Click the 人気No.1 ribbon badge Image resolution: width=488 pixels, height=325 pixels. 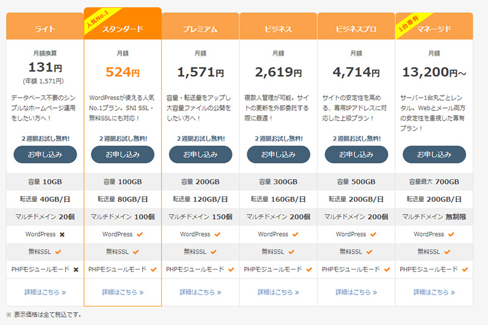point(98,19)
